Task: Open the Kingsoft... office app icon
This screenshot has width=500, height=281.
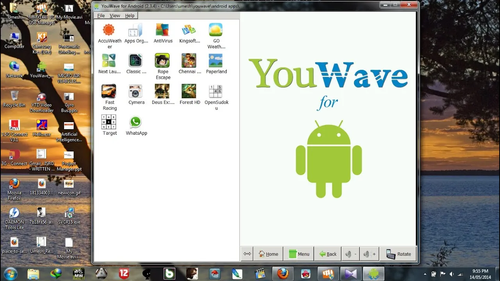Action: [x=189, y=30]
